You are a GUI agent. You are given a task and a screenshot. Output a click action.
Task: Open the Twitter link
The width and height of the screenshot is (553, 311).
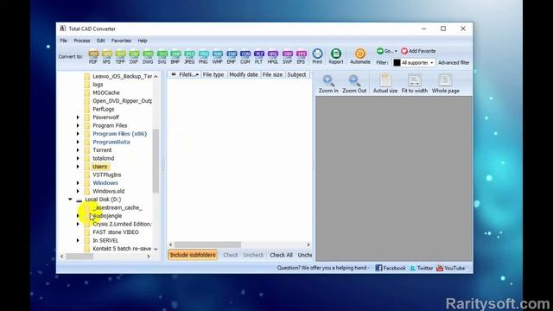pyautogui.click(x=421, y=268)
